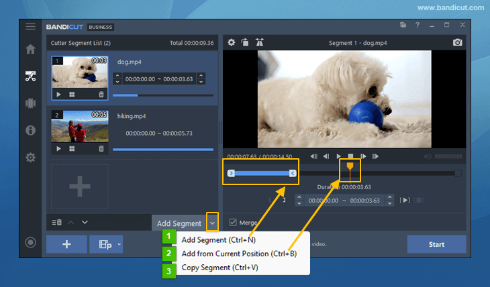Clear all segments list icon
Viewport: 490px width, 287px height.
coord(57,223)
